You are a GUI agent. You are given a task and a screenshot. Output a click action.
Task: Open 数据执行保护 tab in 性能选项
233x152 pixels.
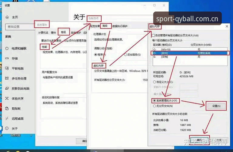point(120,26)
